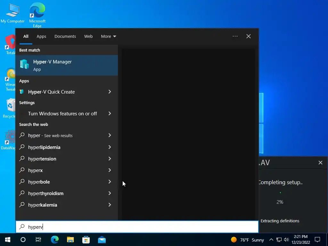Image resolution: width=328 pixels, height=246 pixels.
Task: Expand Hyper-V Quick Create options chevron
Action: (x=110, y=92)
